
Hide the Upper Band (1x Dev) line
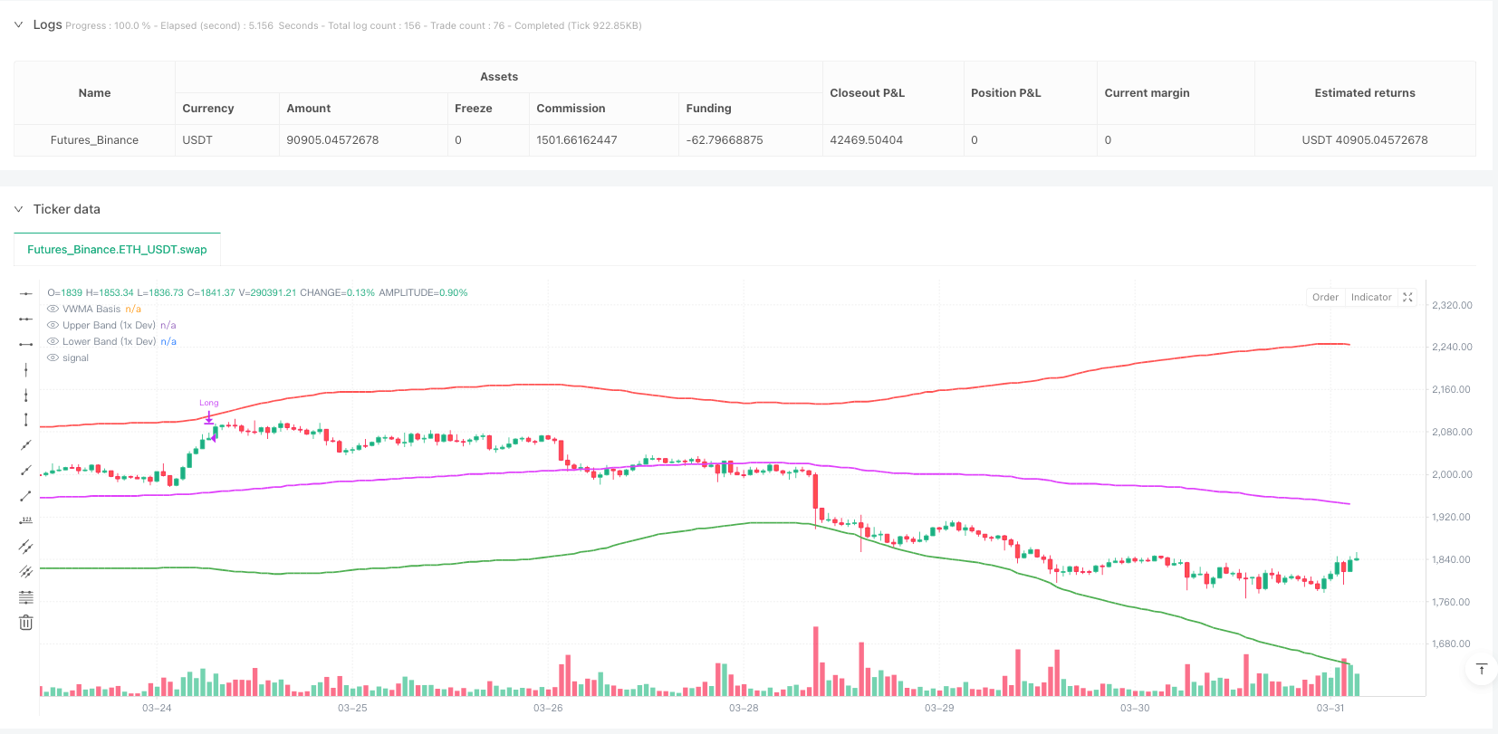coord(53,325)
